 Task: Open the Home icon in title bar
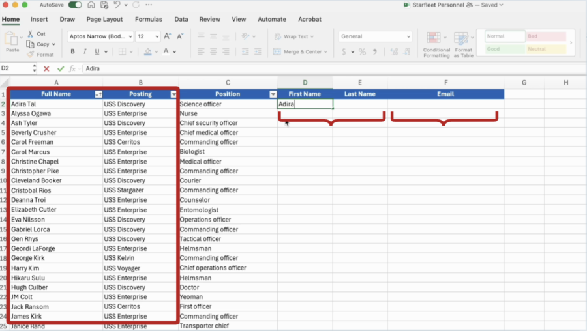pos(91,5)
